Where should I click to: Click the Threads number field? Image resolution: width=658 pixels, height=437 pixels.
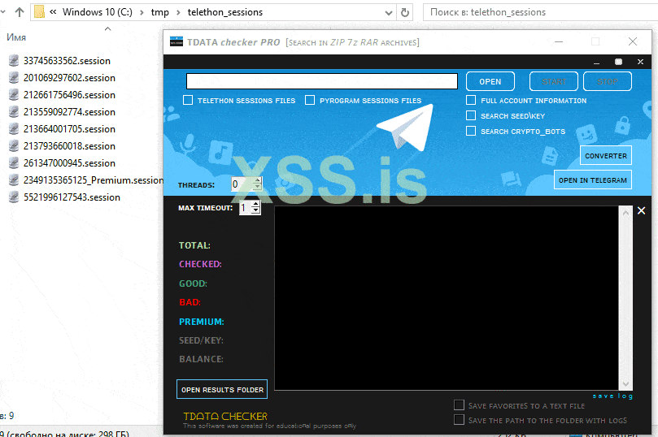242,184
